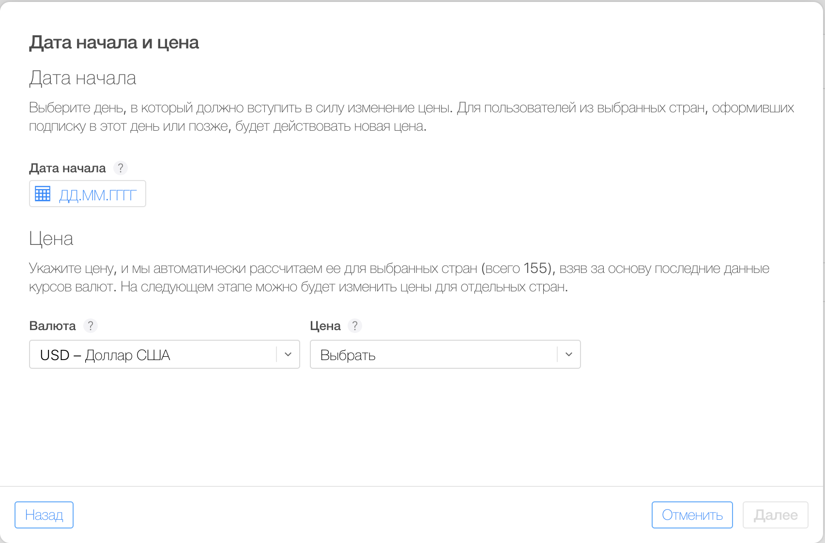Select the calendar picker for the start date
This screenshot has width=825, height=543.
(43, 194)
